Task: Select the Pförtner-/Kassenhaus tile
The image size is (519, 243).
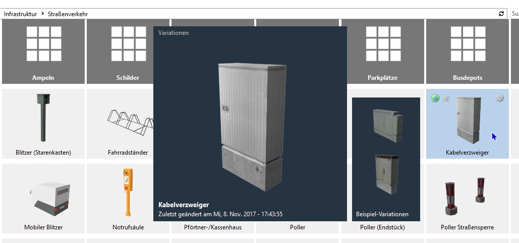Action: point(213,227)
